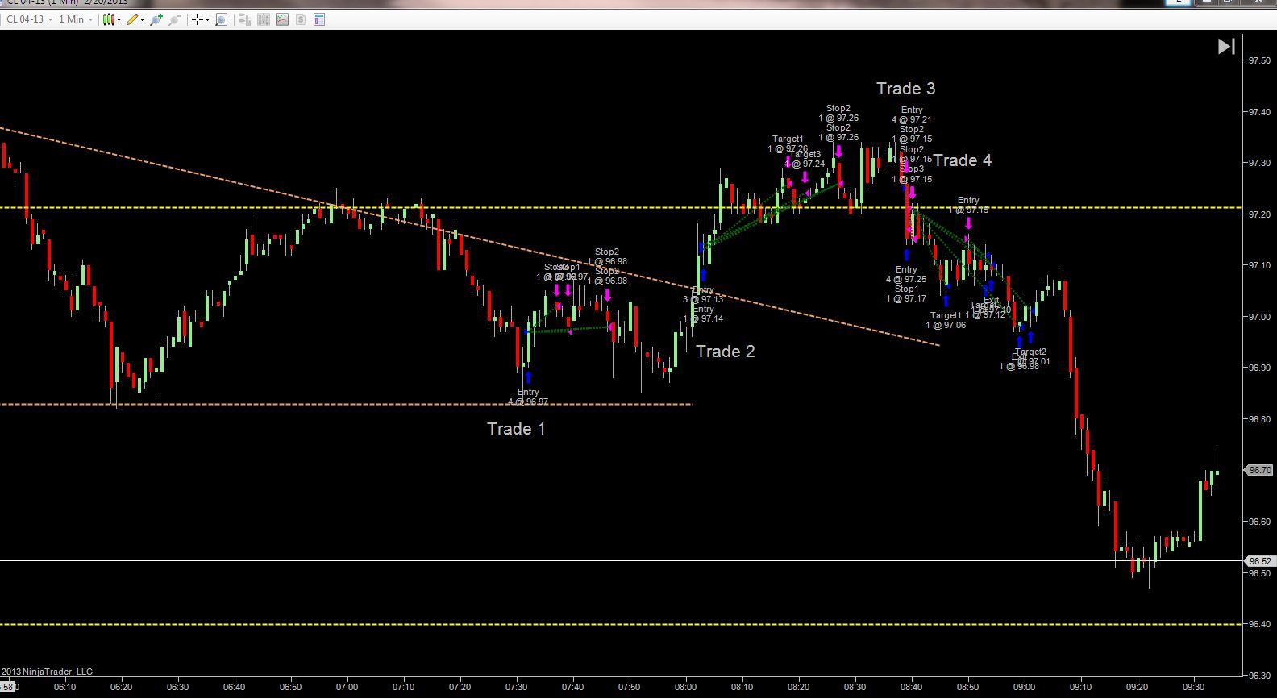Click the 96.70 last price marker

coord(1259,470)
